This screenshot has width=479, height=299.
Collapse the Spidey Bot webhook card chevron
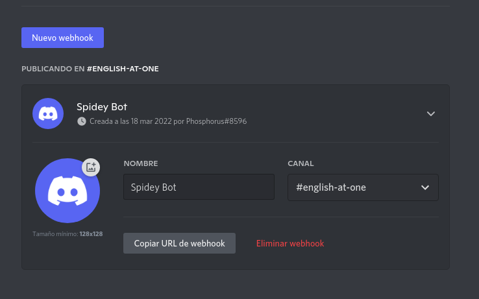[x=431, y=114]
